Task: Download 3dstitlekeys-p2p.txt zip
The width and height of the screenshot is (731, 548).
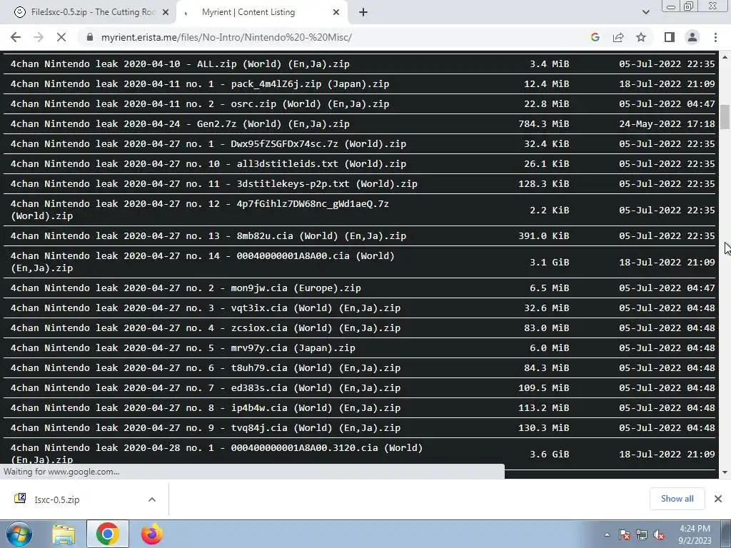Action: tap(214, 184)
